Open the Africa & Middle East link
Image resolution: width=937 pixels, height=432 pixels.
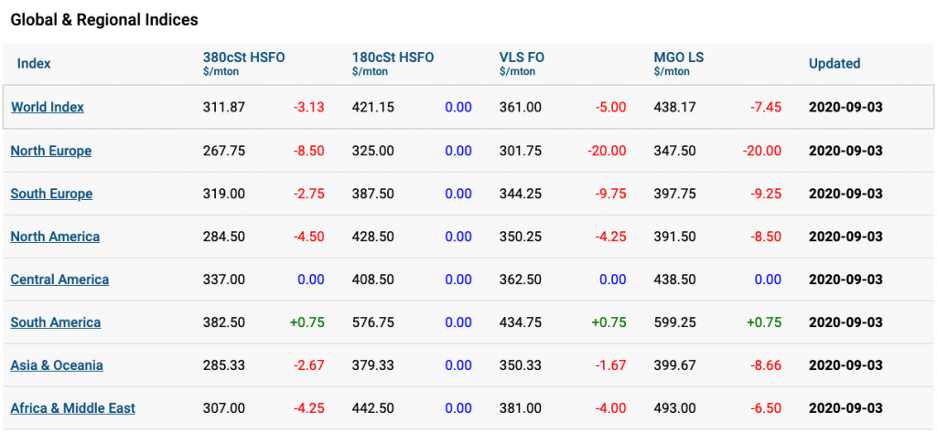pyautogui.click(x=73, y=408)
